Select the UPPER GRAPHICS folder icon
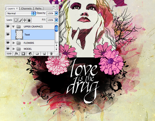Image resolution: width=155 pixels, height=121 pixels. click(x=18, y=26)
